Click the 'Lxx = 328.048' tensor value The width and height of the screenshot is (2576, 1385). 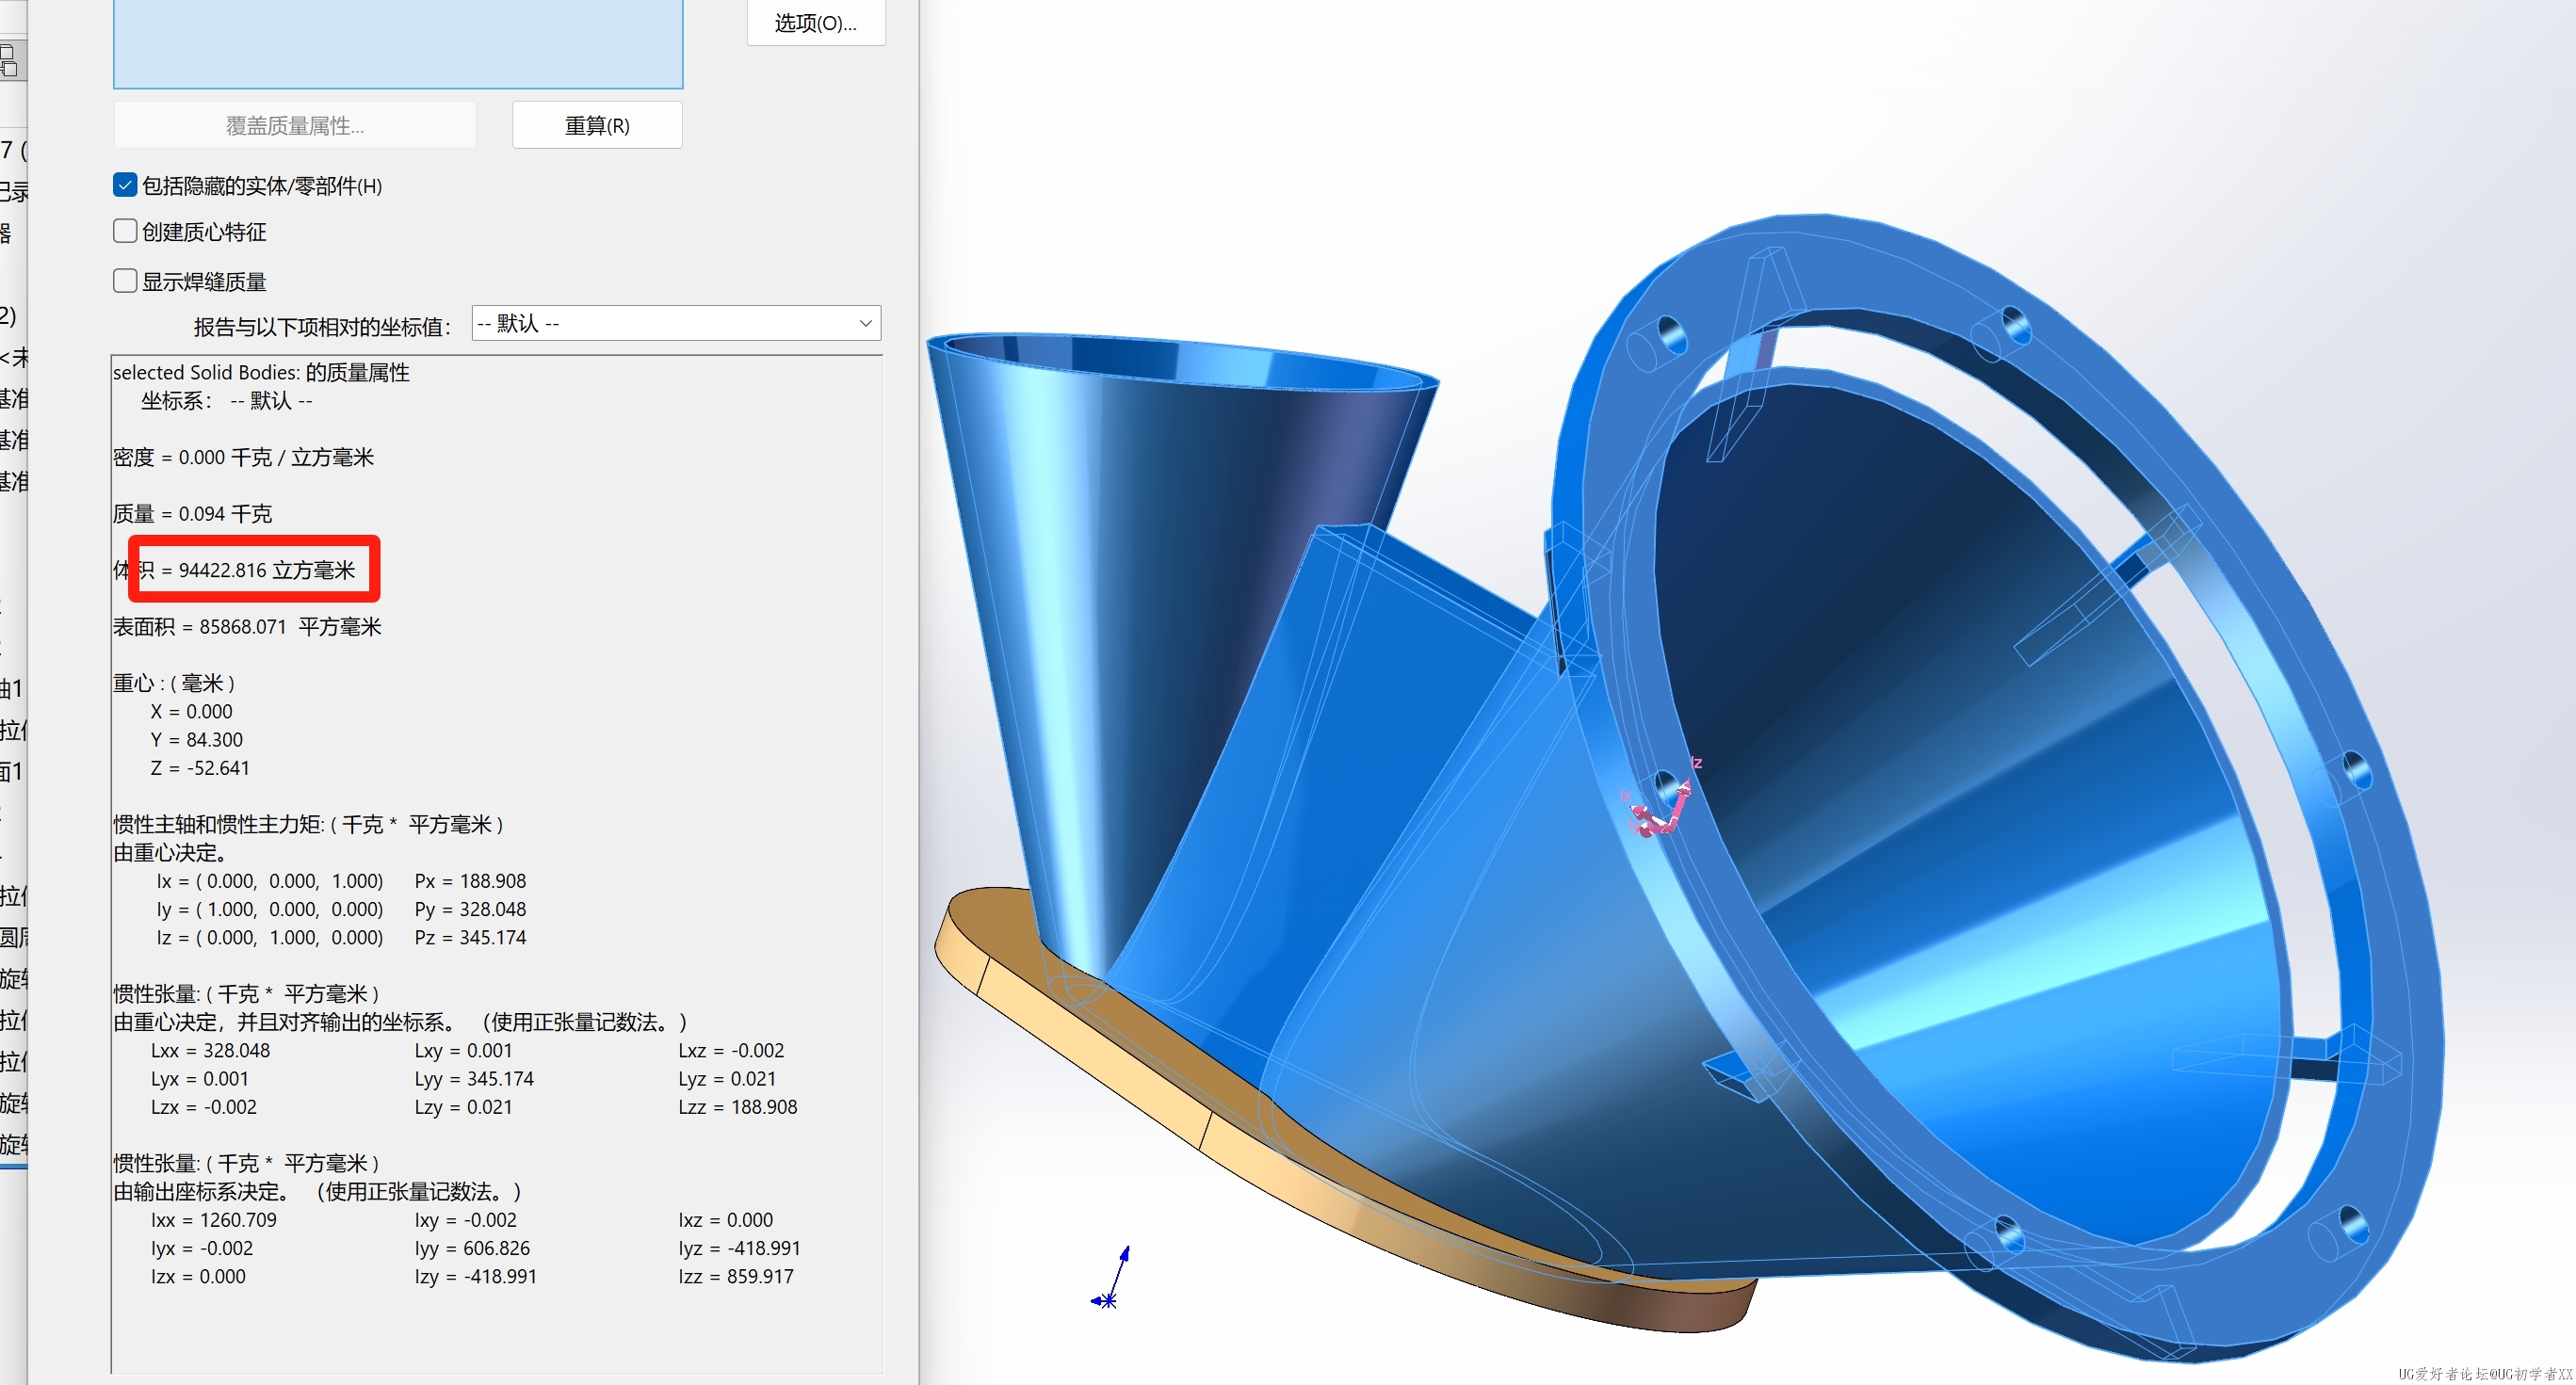(210, 1050)
